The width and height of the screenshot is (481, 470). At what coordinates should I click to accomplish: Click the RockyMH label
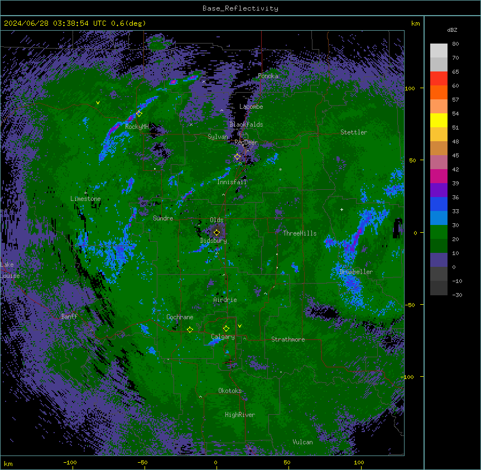pos(137,127)
